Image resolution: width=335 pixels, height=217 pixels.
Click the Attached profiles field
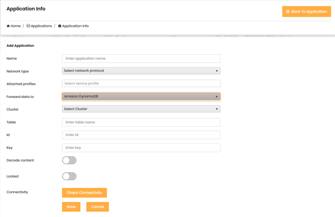click(x=141, y=84)
